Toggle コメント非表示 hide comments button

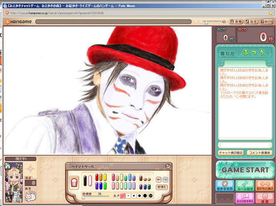click(x=259, y=153)
